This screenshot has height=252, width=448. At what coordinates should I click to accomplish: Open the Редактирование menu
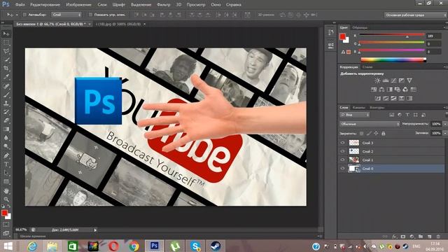coord(45,5)
